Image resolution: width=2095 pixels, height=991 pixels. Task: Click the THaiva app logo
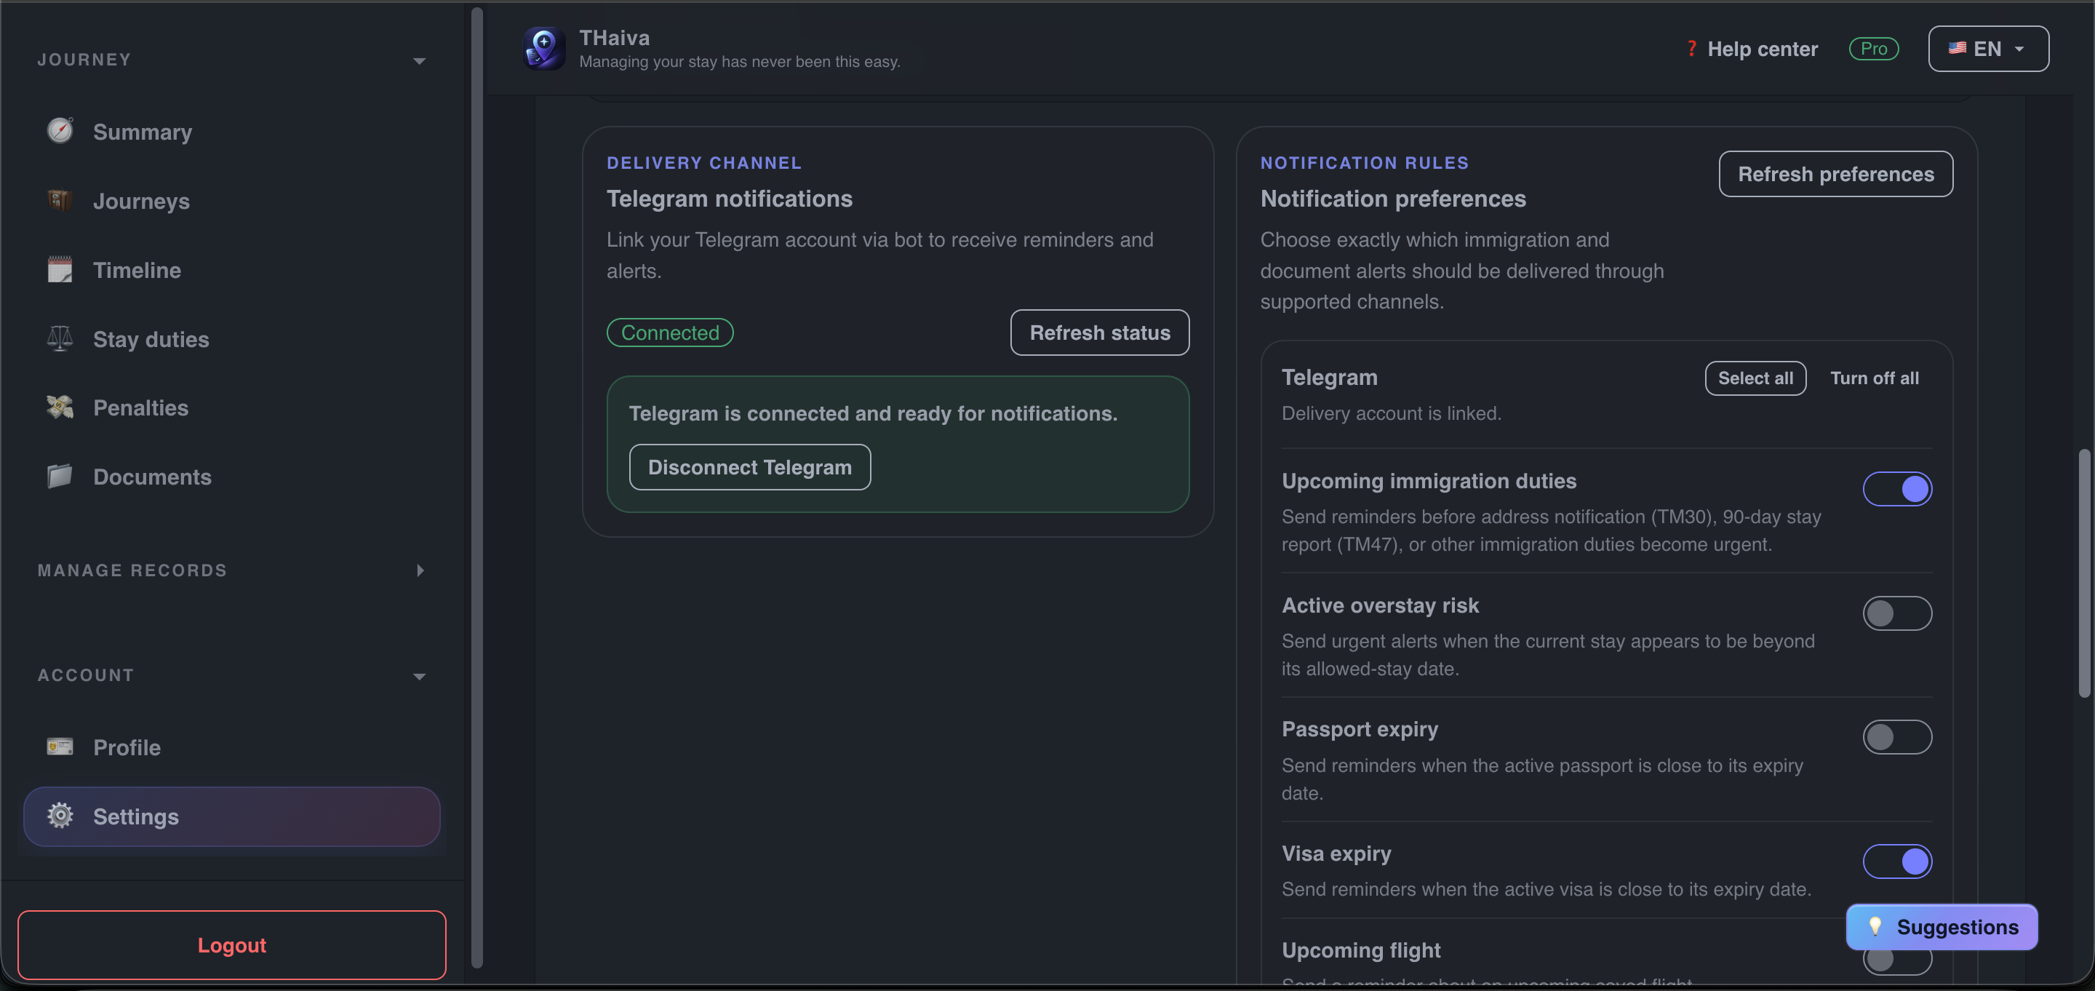tap(544, 48)
